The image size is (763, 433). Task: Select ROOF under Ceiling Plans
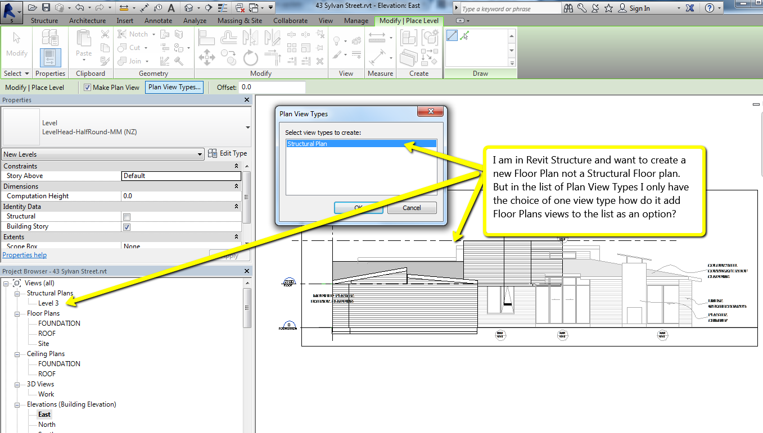(47, 374)
